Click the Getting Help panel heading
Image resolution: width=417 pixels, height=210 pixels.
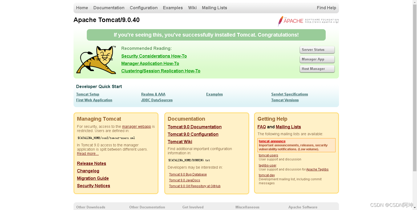tap(272, 119)
